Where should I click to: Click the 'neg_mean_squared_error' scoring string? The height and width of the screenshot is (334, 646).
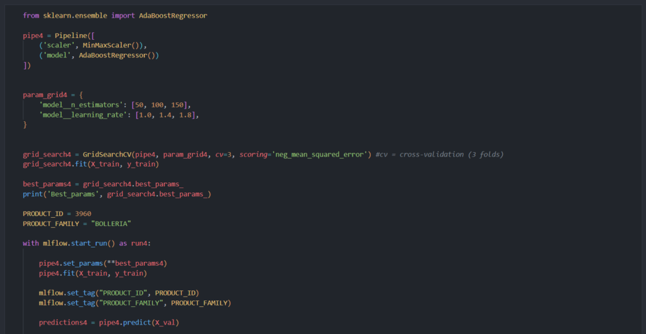click(319, 155)
